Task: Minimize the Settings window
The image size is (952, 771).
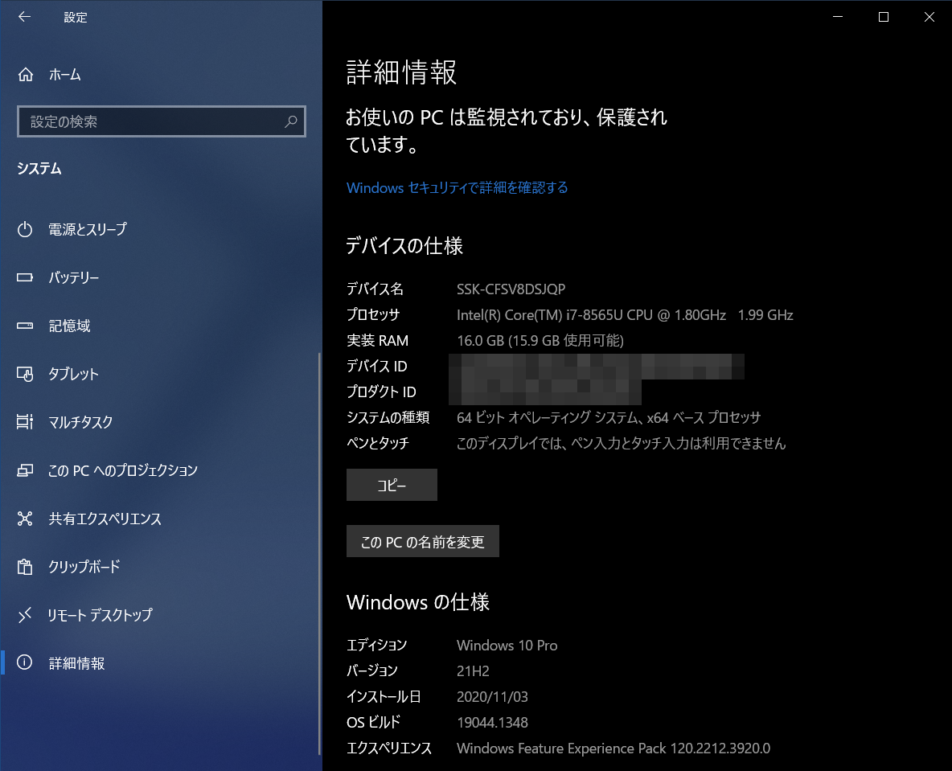Action: pyautogui.click(x=838, y=17)
